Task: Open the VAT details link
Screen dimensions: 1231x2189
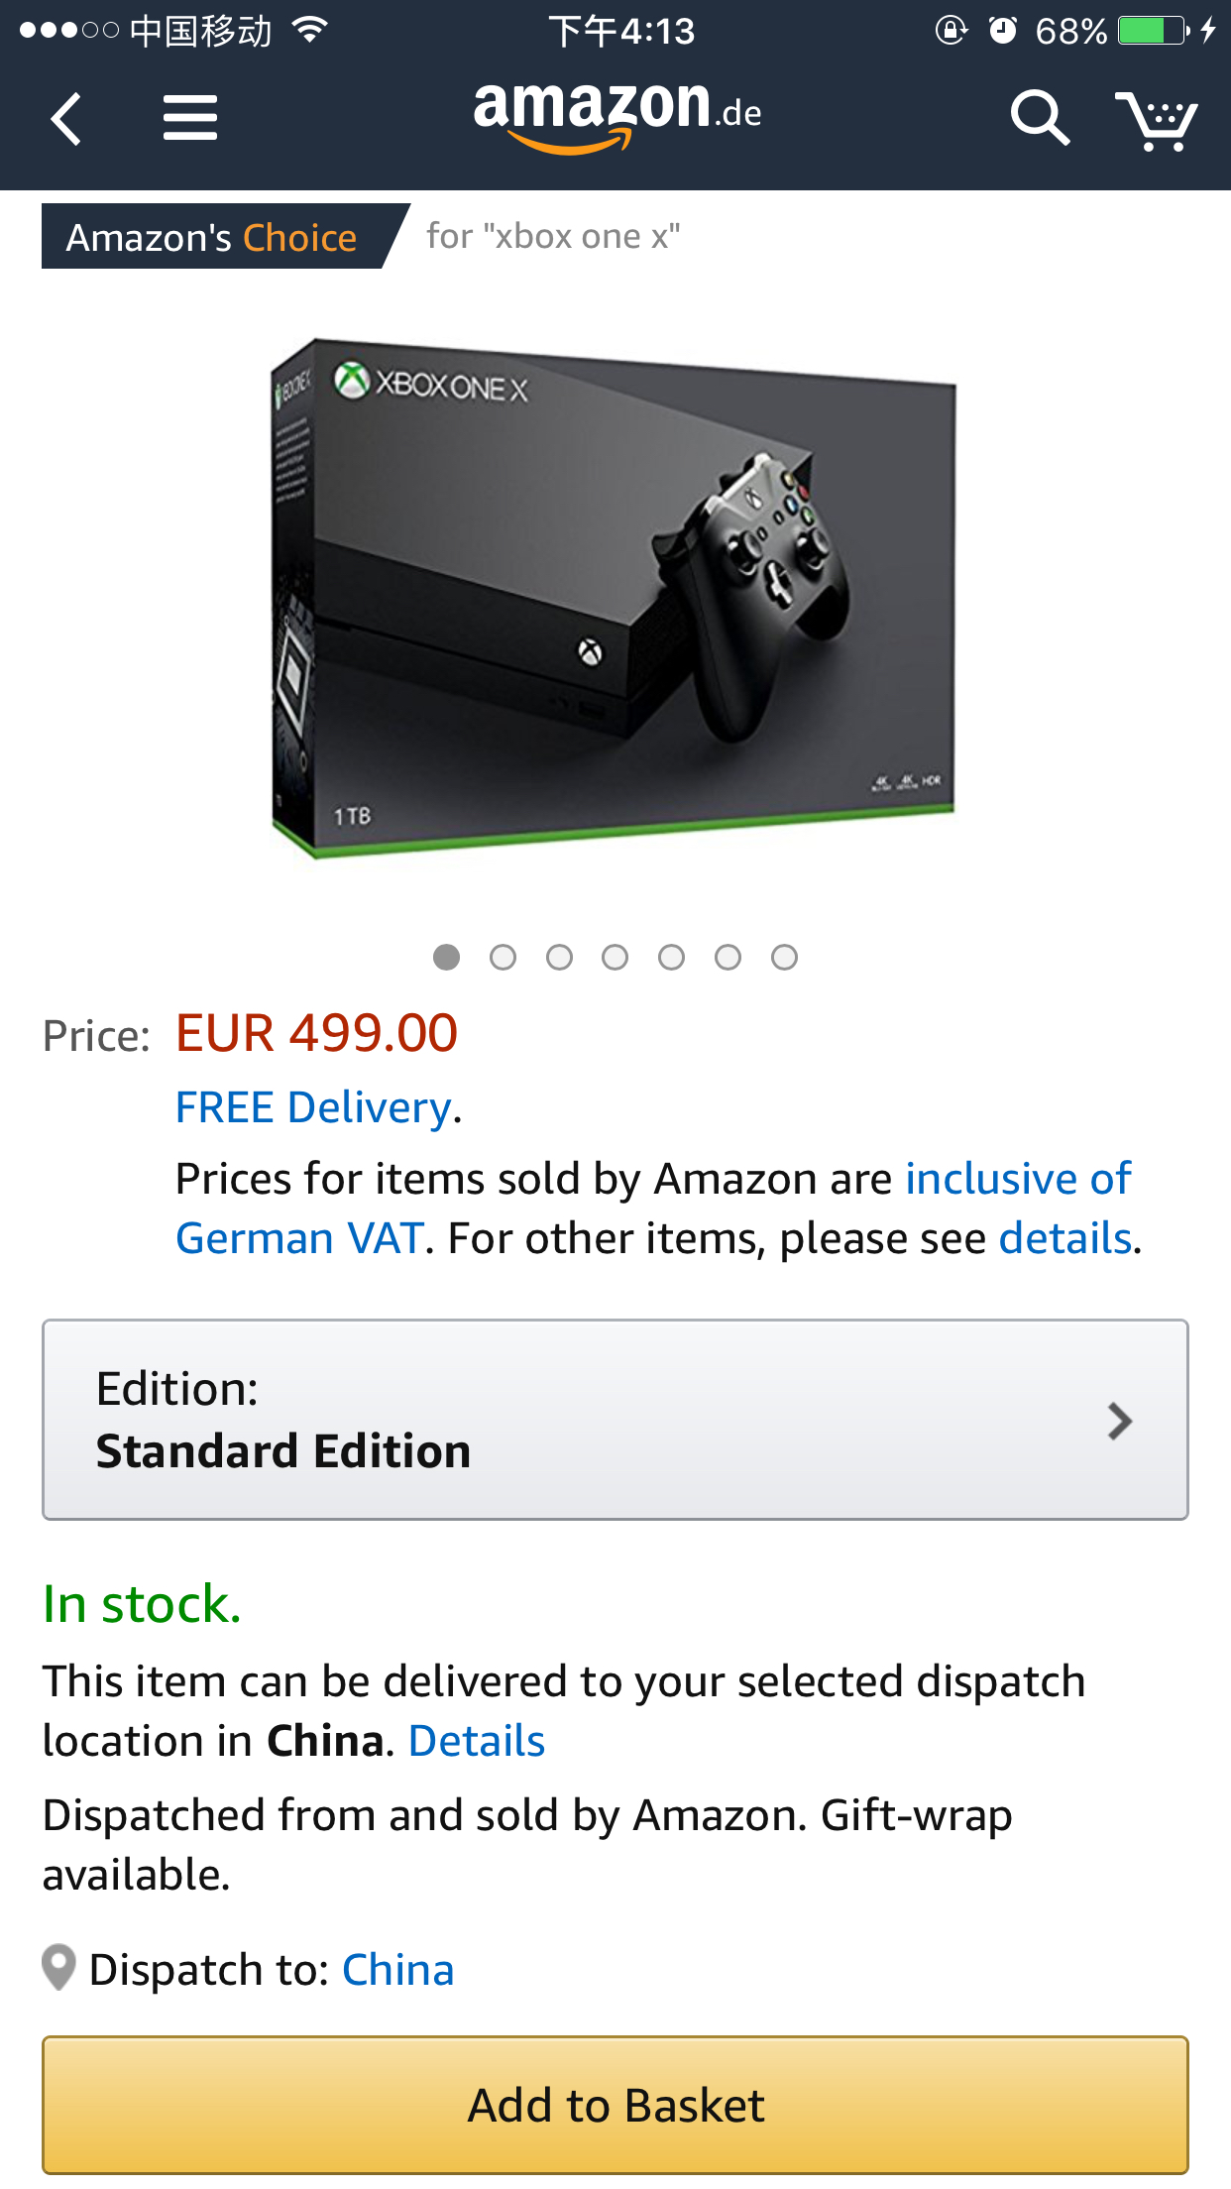Action: click(1064, 1238)
